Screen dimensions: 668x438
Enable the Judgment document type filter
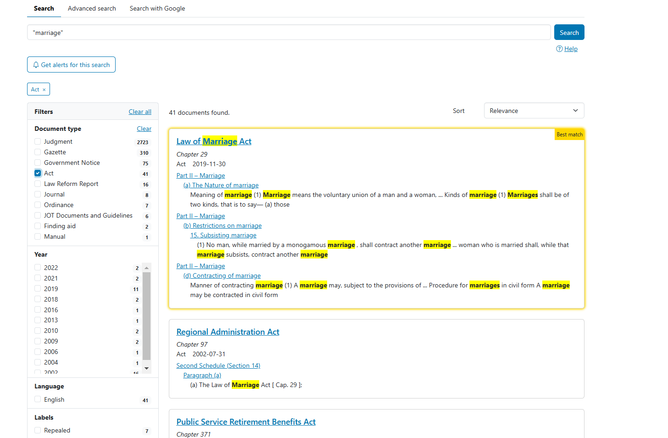coord(38,141)
